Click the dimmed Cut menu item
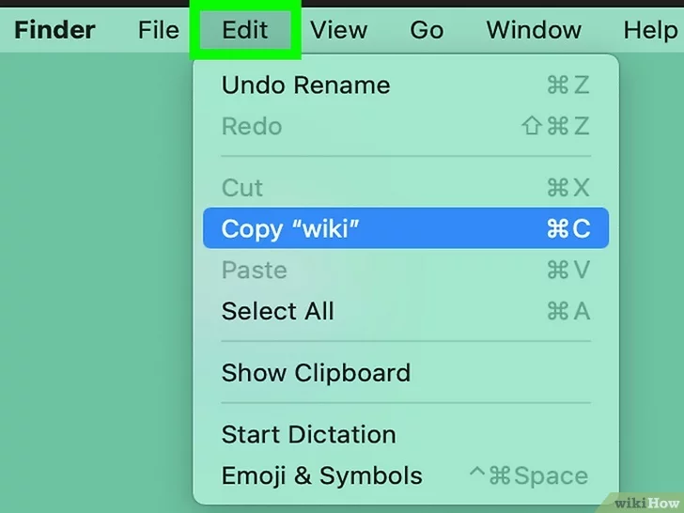The width and height of the screenshot is (684, 513). tap(242, 188)
